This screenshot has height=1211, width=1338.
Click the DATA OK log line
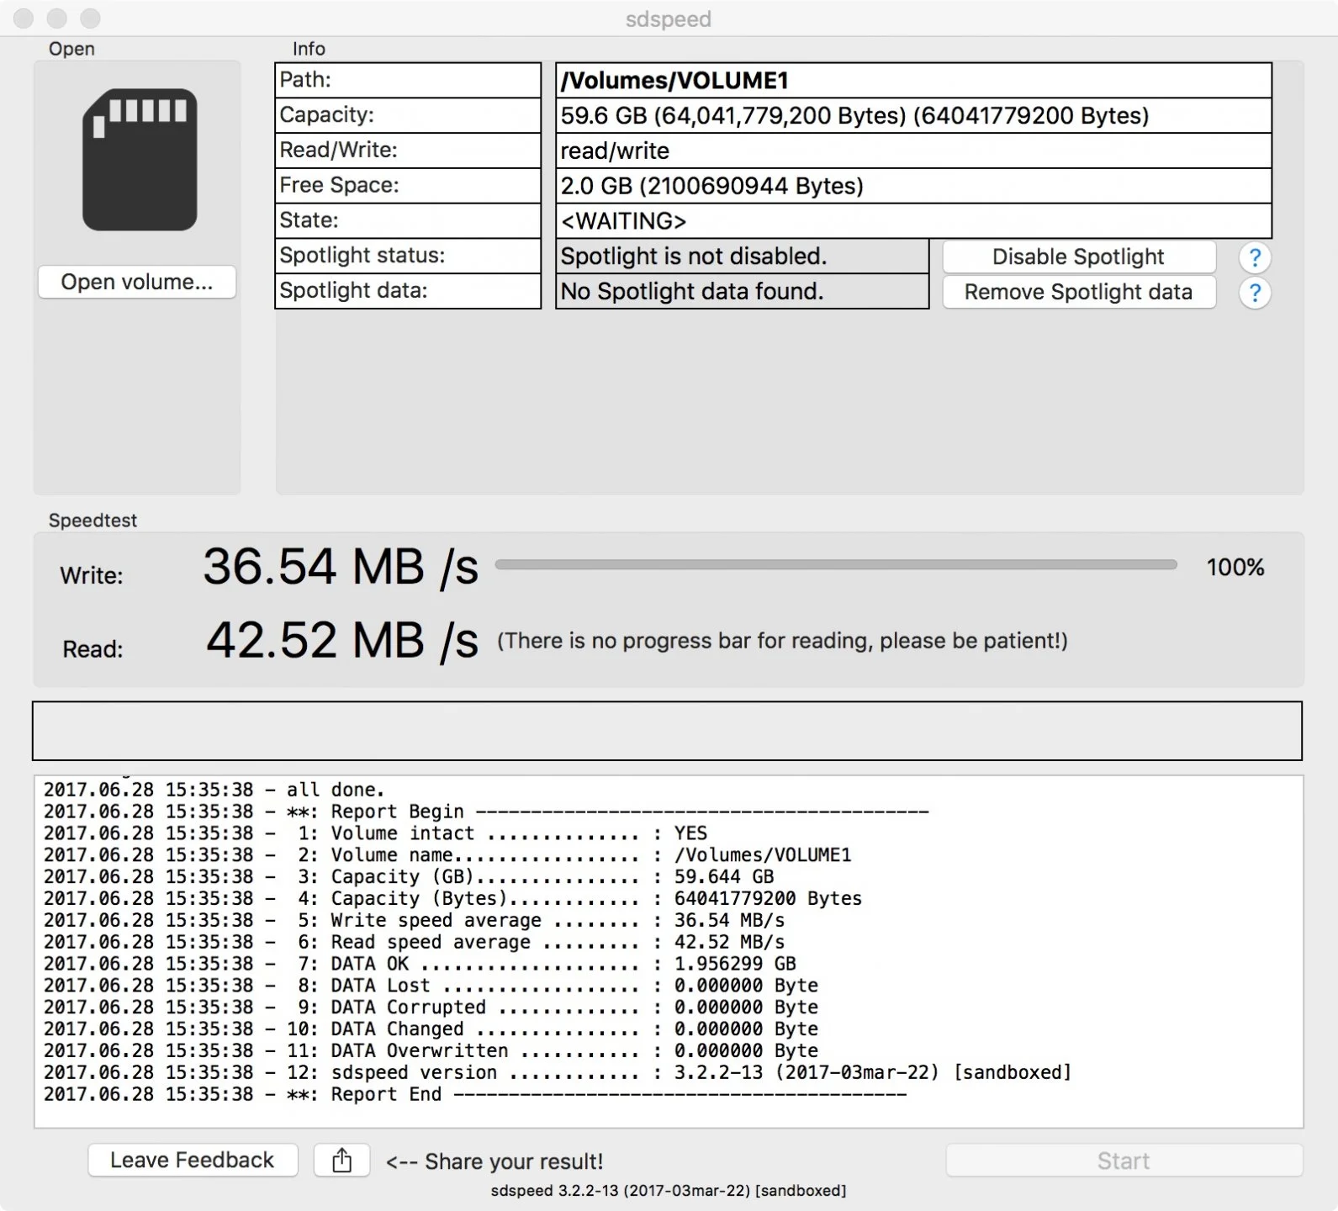(420, 964)
